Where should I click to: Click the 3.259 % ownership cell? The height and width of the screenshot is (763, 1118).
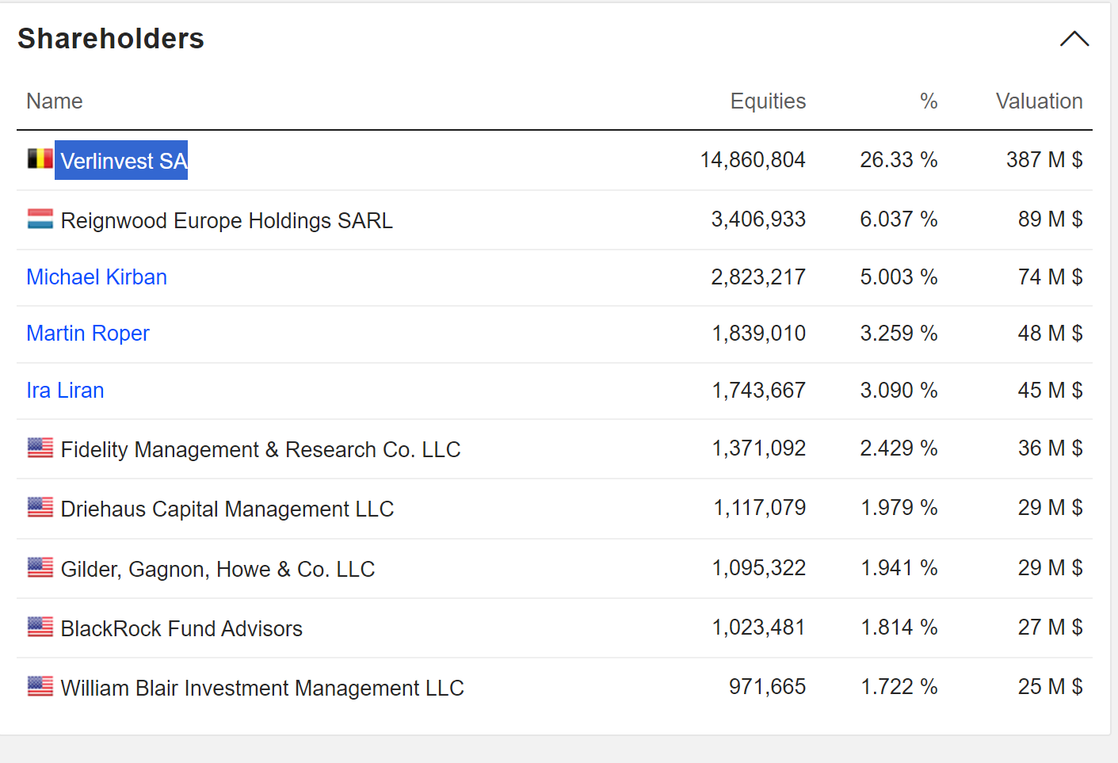pos(899,333)
